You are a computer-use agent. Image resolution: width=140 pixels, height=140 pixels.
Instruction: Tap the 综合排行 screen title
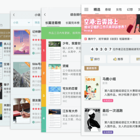(76, 14)
